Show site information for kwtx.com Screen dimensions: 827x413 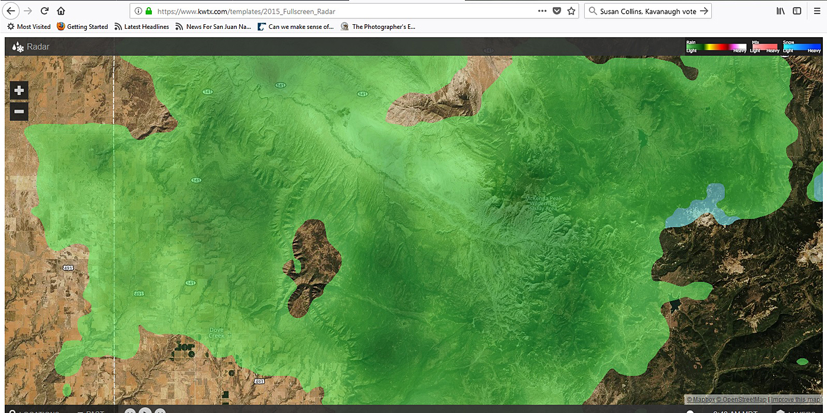click(x=138, y=11)
